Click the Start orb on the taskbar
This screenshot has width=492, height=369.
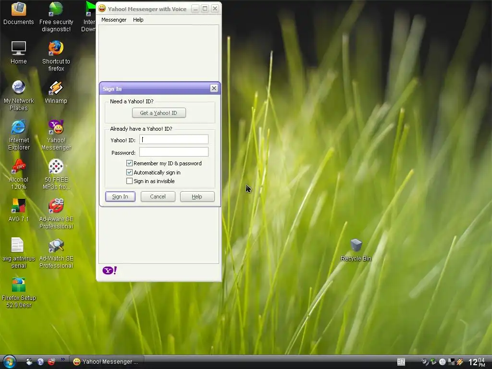pos(9,362)
